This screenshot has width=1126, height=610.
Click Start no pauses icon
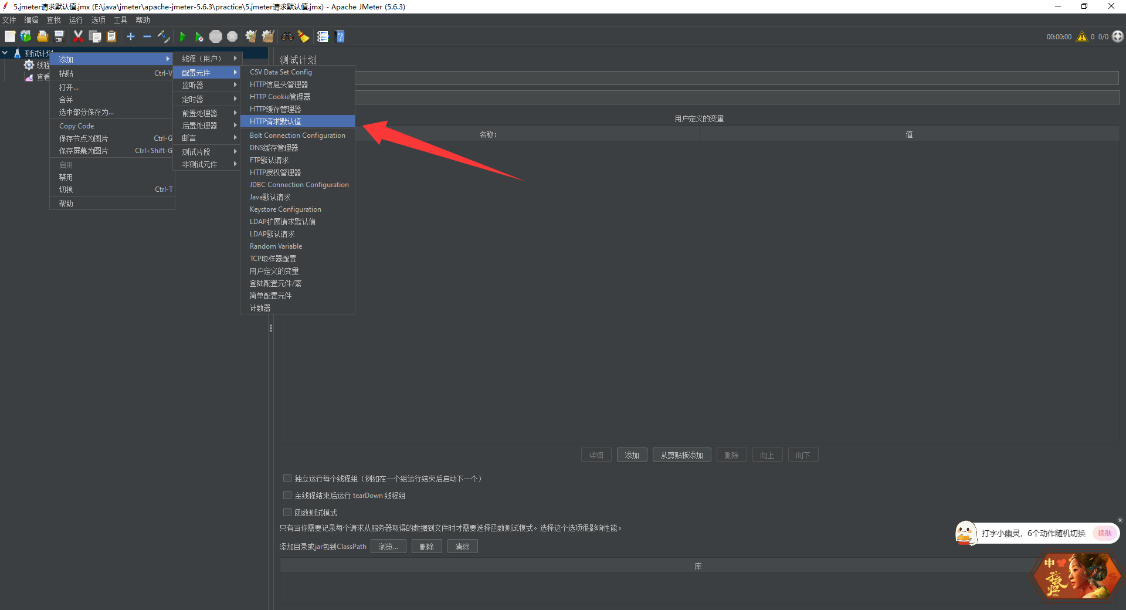click(199, 36)
